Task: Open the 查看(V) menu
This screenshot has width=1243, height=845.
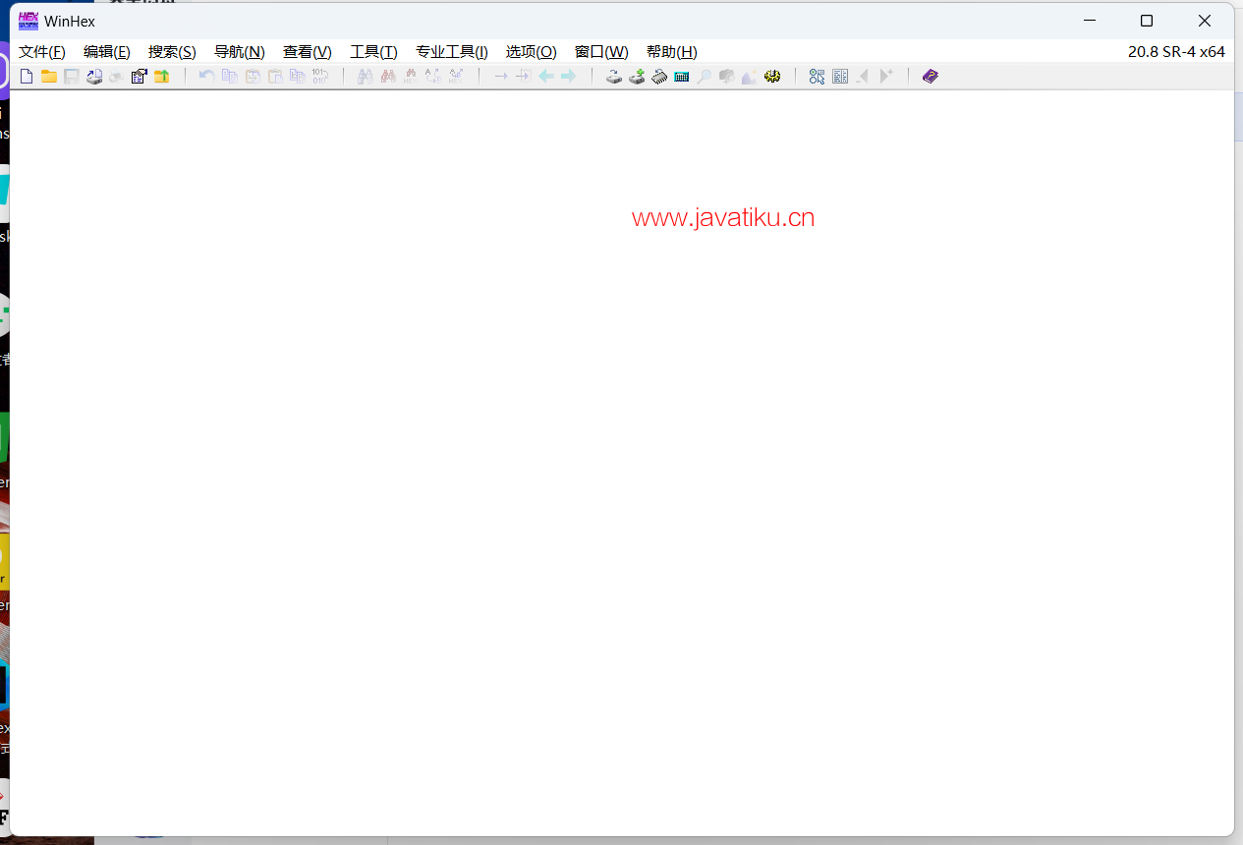Action: (308, 52)
